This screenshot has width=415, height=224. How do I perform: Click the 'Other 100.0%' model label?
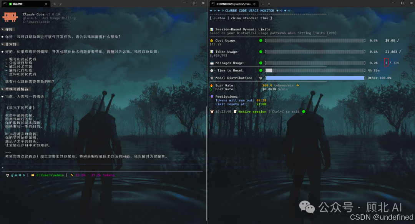[x=379, y=78]
